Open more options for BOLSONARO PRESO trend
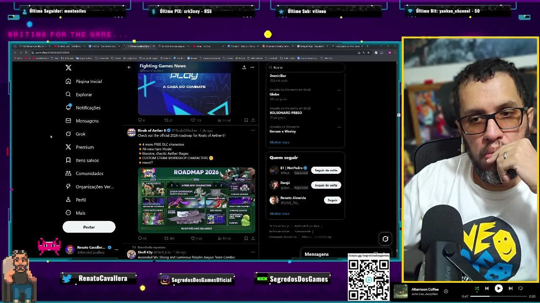This screenshot has height=303, width=540. click(x=339, y=109)
